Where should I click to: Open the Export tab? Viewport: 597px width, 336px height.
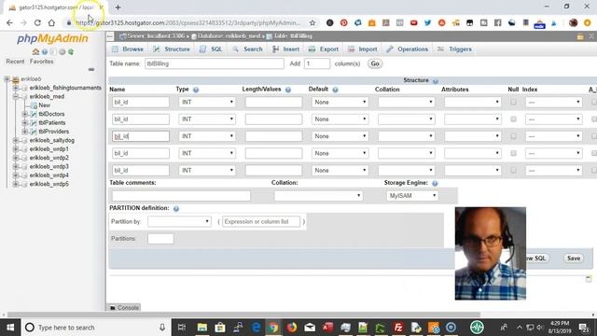click(x=324, y=49)
